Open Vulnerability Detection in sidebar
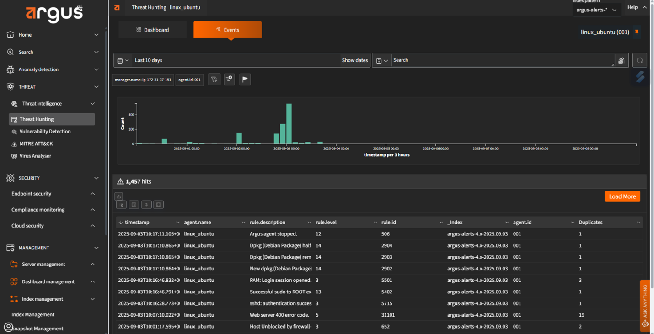The height and width of the screenshot is (334, 654). pyautogui.click(x=45, y=132)
